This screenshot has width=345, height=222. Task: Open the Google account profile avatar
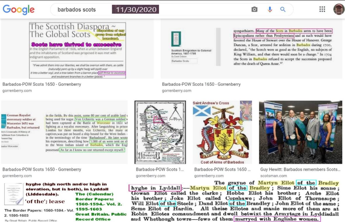[x=339, y=9]
